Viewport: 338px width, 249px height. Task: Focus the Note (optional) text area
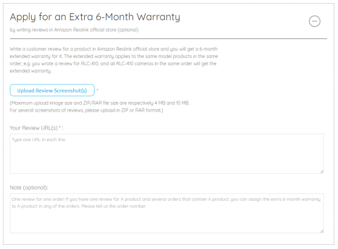coord(167,213)
